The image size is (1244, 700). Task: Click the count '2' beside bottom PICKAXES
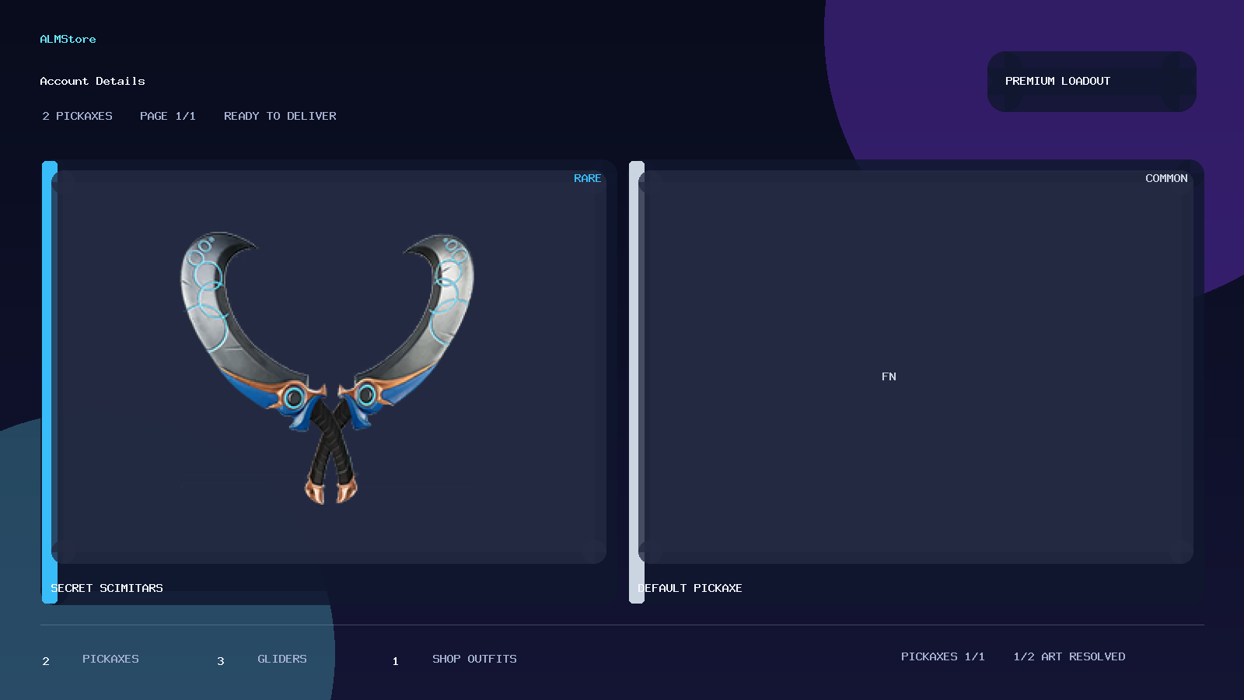point(46,661)
